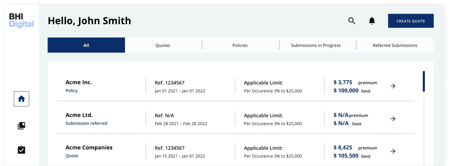Click the BHI Digital logo
Image resolution: width=450 pixels, height=166 pixels.
click(21, 20)
